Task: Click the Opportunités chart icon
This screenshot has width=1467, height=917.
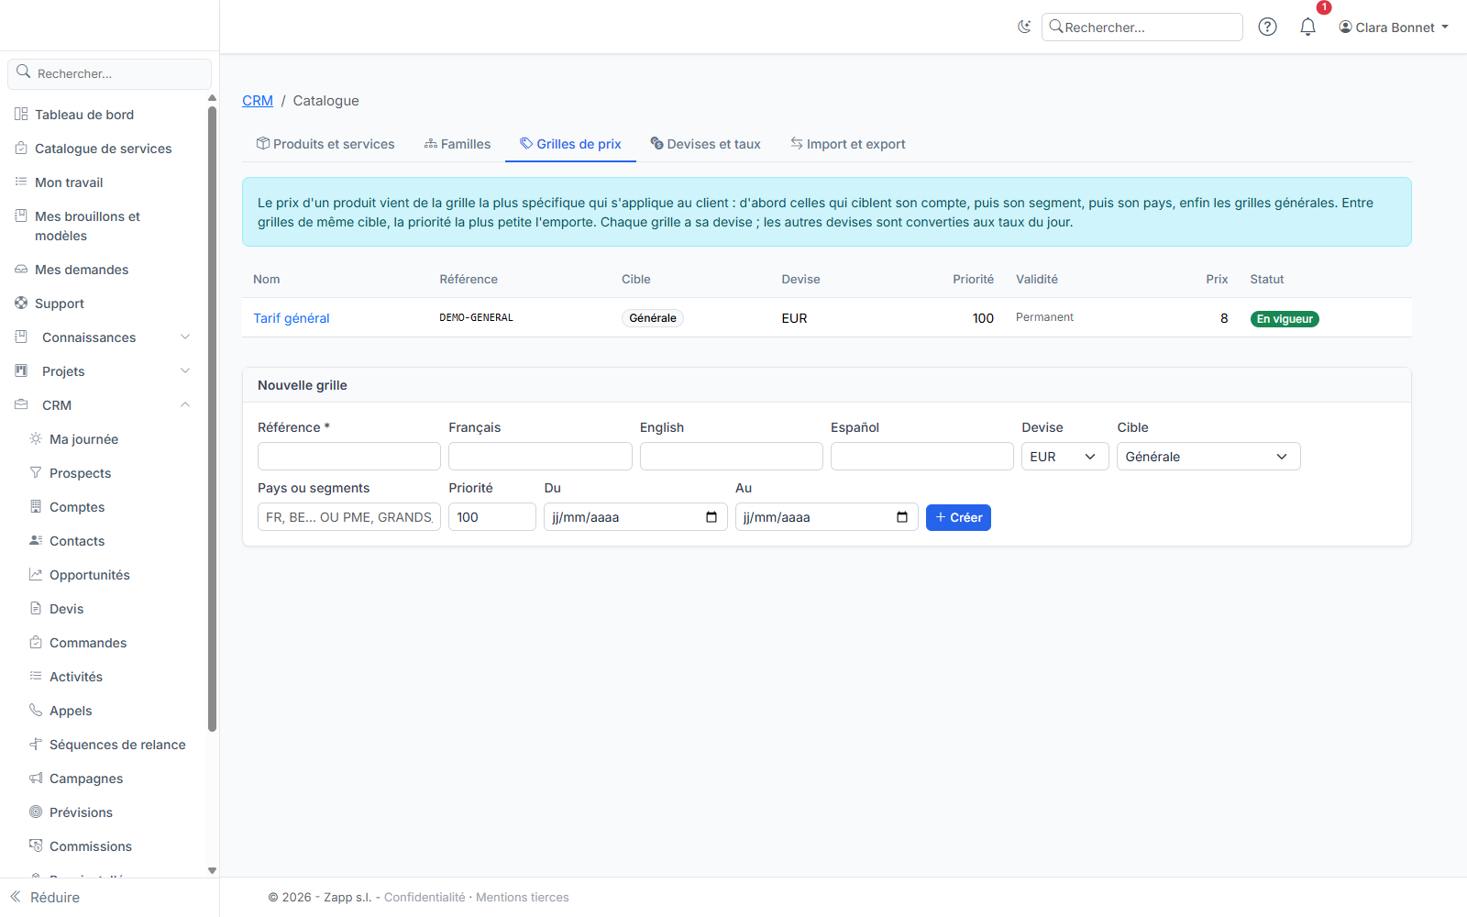Action: click(36, 575)
